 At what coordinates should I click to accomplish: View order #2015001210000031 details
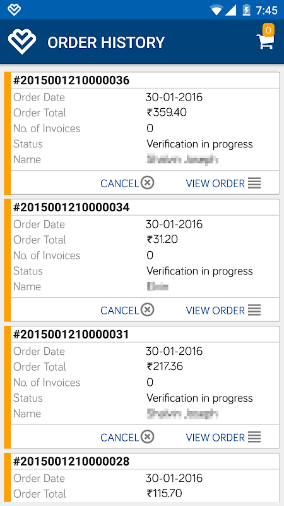pyautogui.click(x=223, y=438)
